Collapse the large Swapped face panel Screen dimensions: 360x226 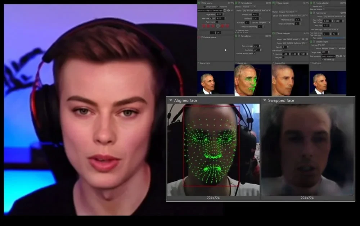pyautogui.click(x=265, y=100)
